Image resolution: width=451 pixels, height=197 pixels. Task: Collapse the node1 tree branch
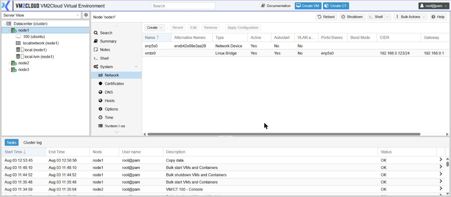9,30
